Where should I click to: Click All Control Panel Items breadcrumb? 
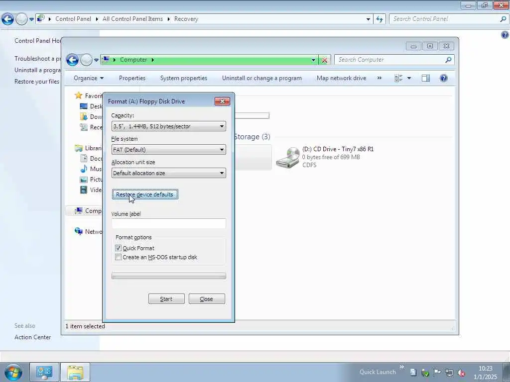pos(132,19)
